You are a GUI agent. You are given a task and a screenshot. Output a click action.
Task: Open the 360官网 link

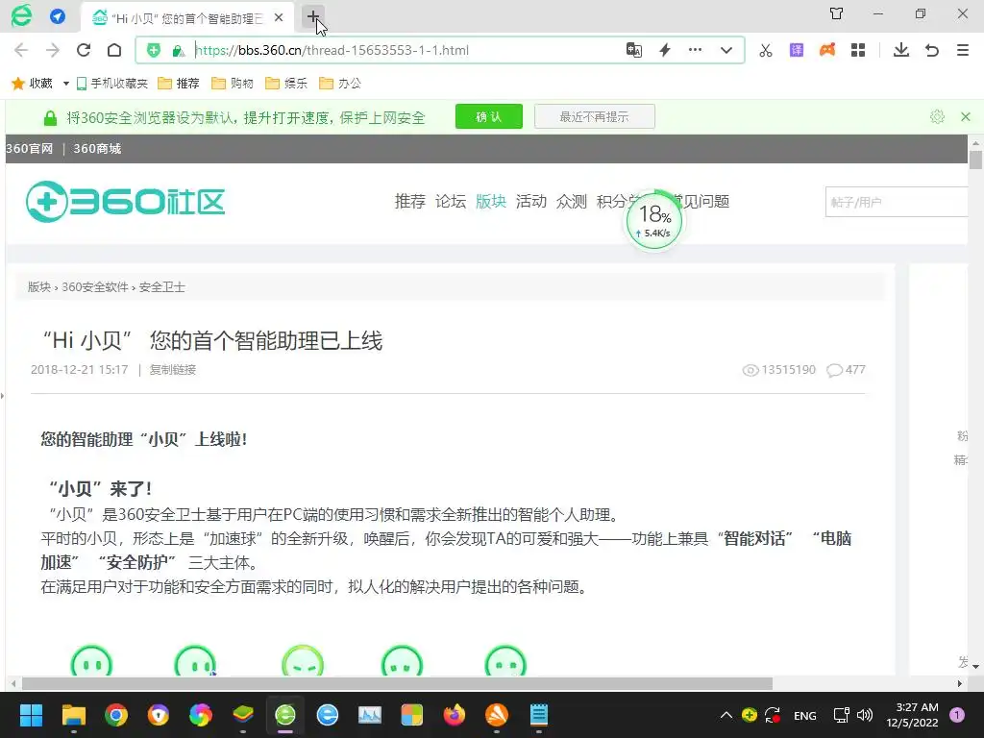[x=30, y=149]
